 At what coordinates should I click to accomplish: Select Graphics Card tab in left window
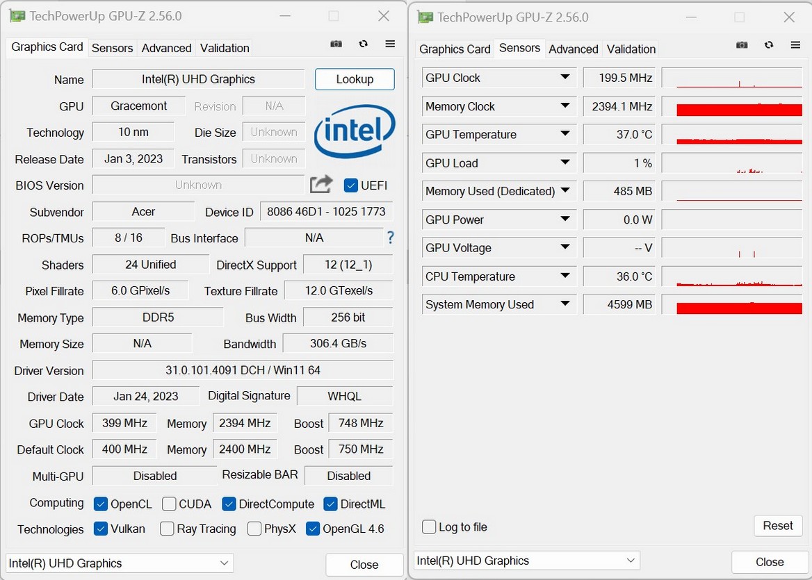point(47,47)
